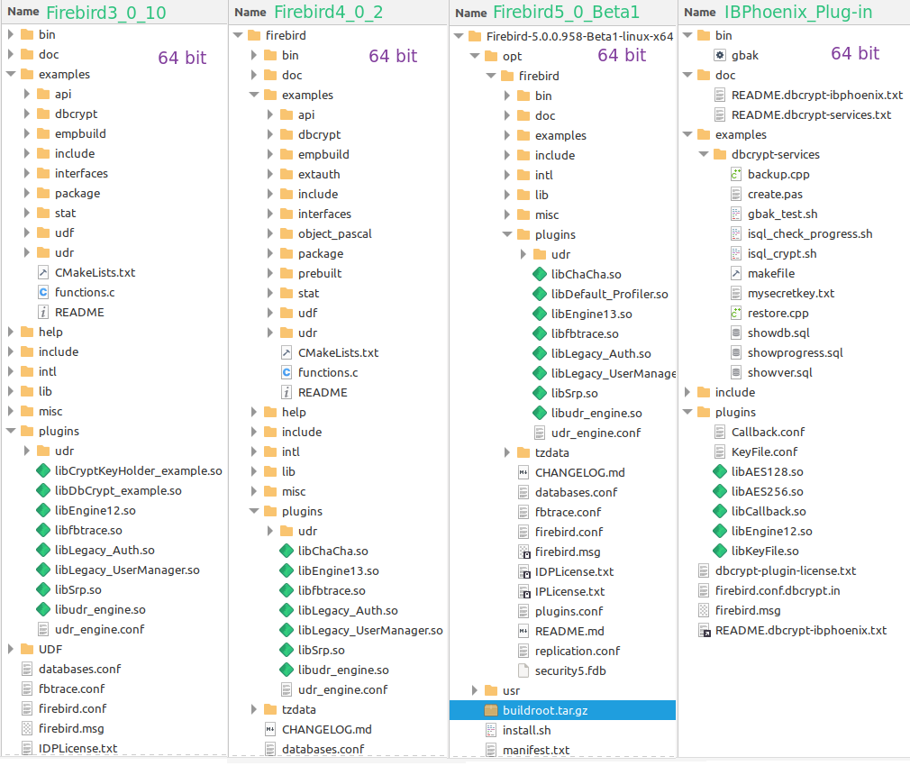
Task: Click the showprogress.sql file icon
Action: 736,353
